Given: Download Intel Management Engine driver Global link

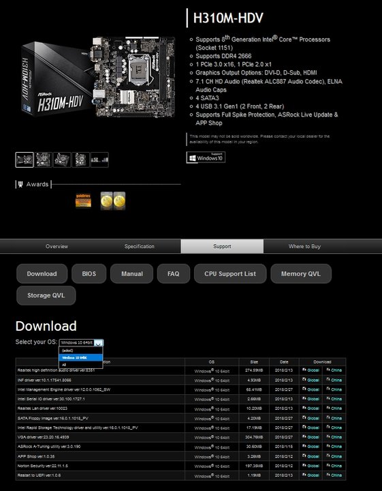Looking at the screenshot, I should (x=311, y=389).
